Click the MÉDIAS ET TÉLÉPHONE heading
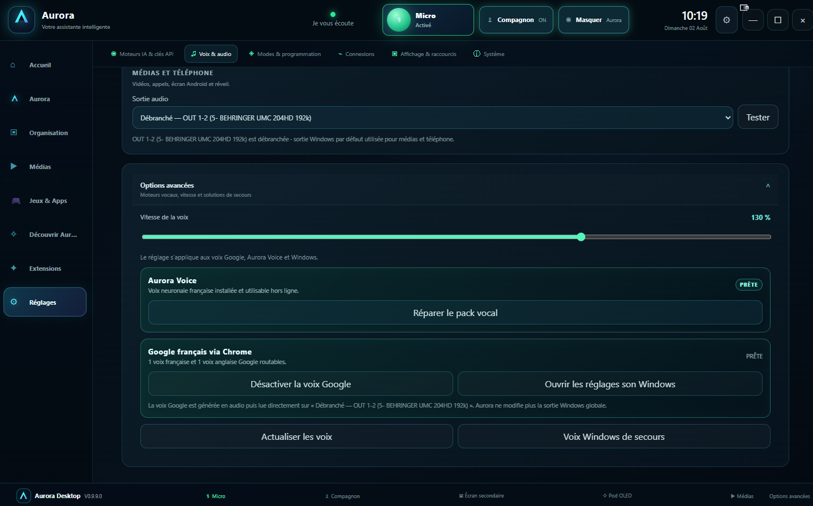This screenshot has width=813, height=506. [173, 73]
